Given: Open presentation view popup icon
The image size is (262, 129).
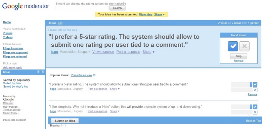Looking at the screenshot, I should point(94,75).
